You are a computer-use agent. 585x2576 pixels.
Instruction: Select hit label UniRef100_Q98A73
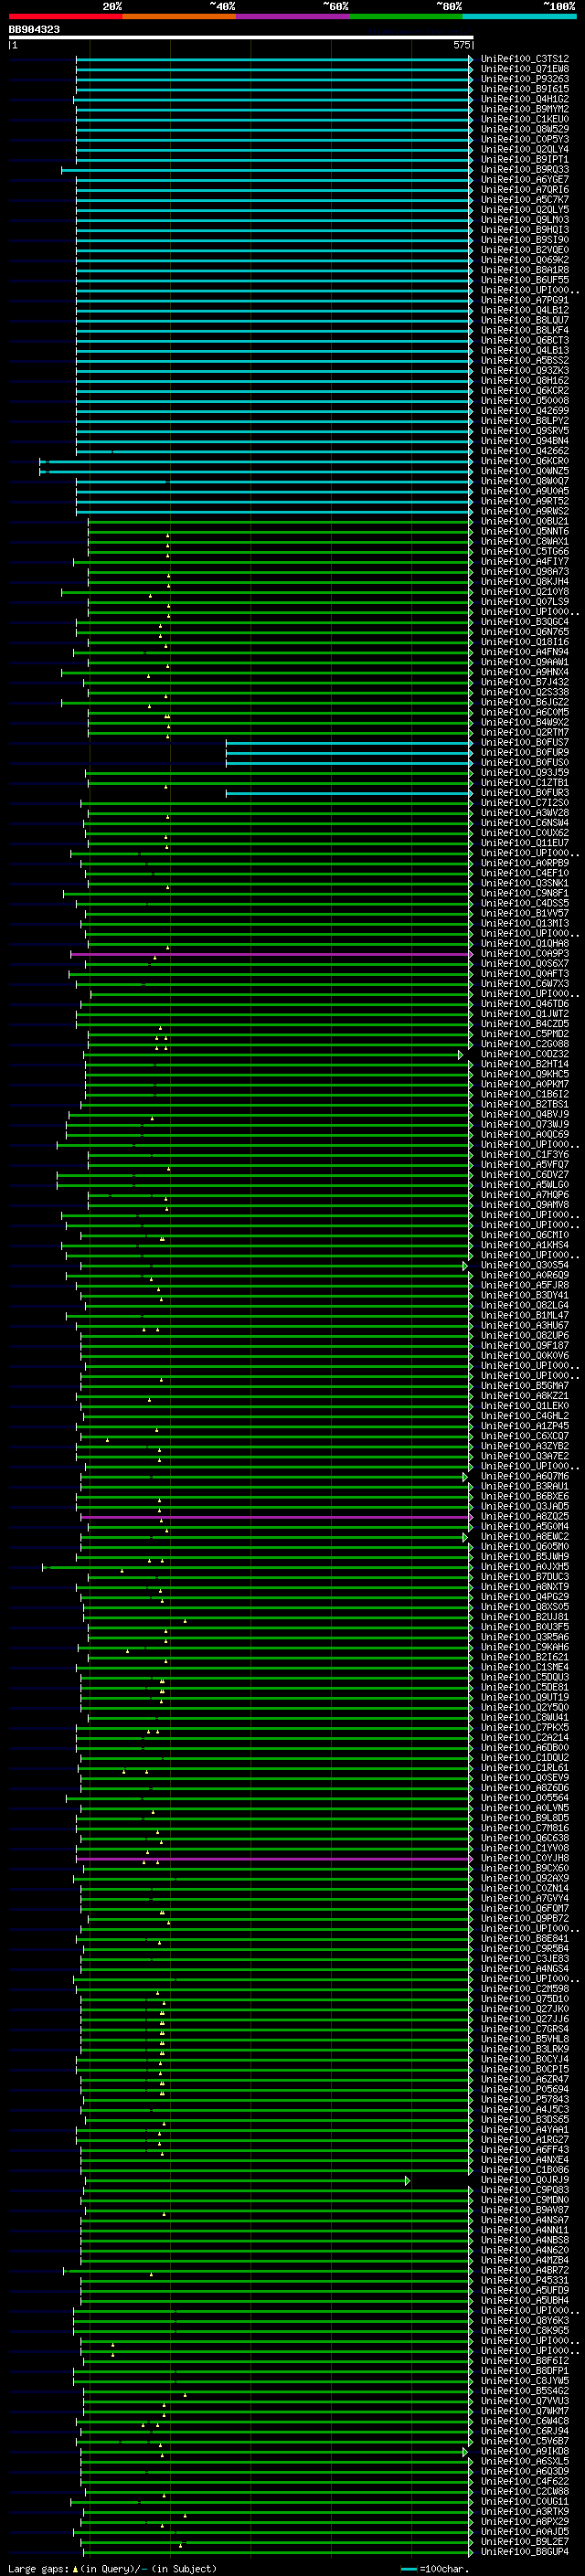pyautogui.click(x=525, y=571)
